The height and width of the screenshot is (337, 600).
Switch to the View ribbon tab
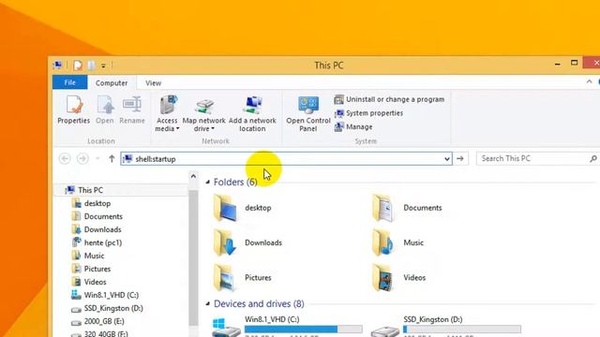(153, 83)
